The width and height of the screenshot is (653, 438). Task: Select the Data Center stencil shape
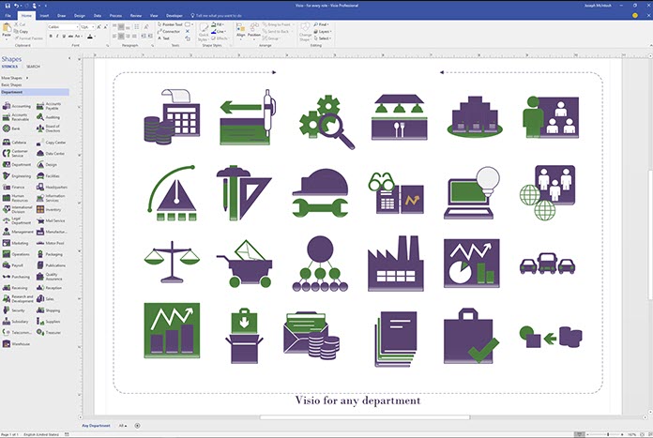pyautogui.click(x=51, y=154)
